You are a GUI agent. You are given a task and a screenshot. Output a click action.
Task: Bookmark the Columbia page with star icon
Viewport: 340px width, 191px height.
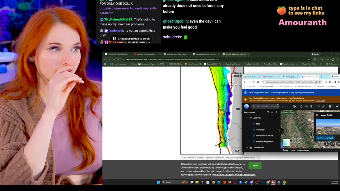309,59
